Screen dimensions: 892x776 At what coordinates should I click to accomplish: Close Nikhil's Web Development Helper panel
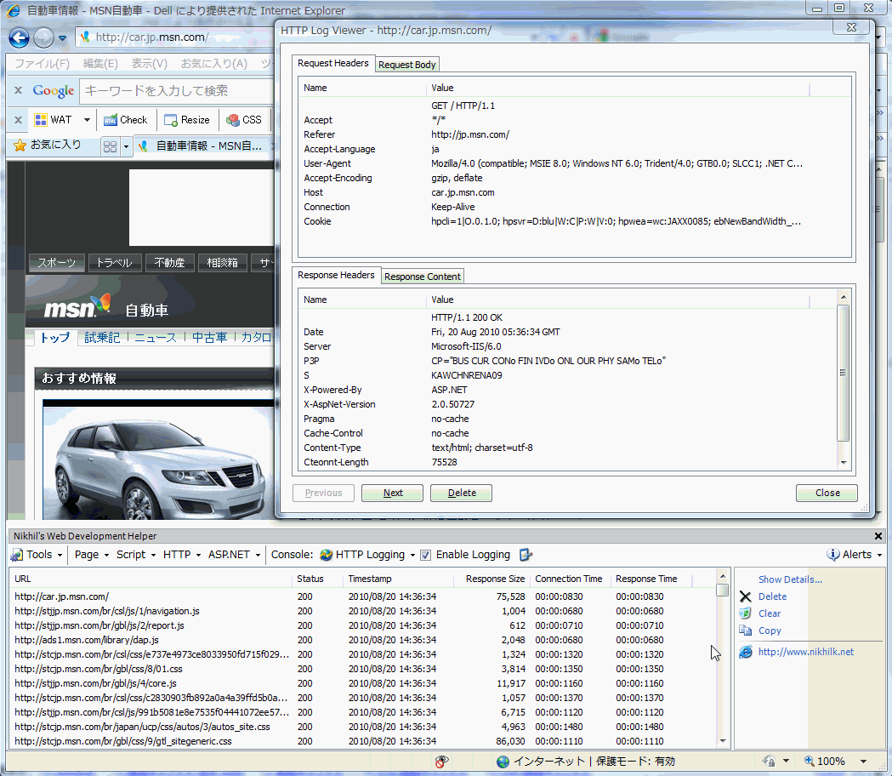click(x=878, y=536)
